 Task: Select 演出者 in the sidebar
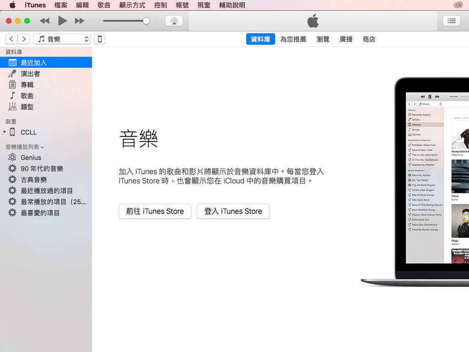click(x=46, y=74)
